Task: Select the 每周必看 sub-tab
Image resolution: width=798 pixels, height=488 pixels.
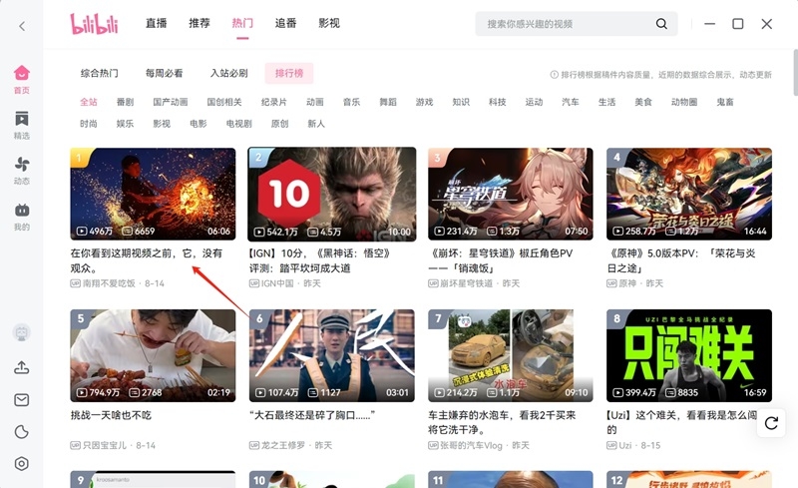Action: click(x=164, y=74)
